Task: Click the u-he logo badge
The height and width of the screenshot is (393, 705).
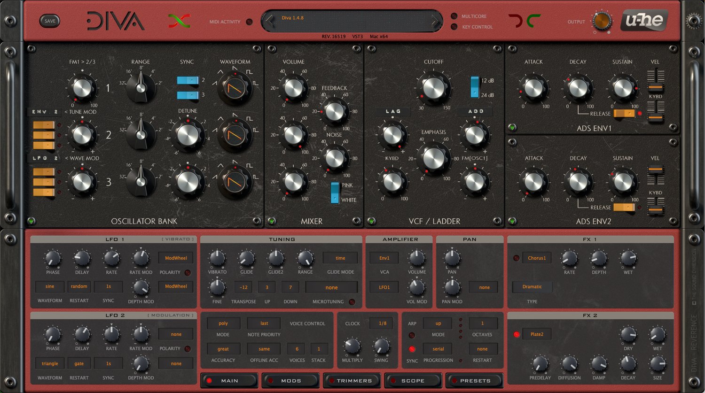Action: pyautogui.click(x=644, y=21)
